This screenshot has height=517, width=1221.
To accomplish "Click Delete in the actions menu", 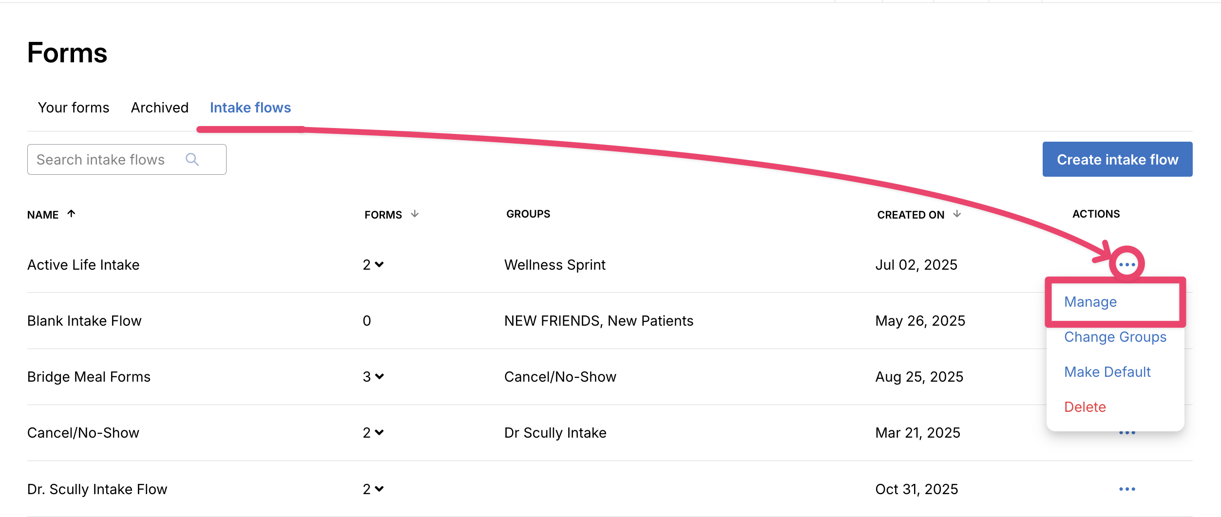I will [1085, 407].
